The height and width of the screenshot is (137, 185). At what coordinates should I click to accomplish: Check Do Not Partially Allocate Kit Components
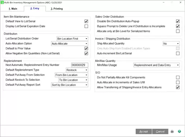(178, 78)
